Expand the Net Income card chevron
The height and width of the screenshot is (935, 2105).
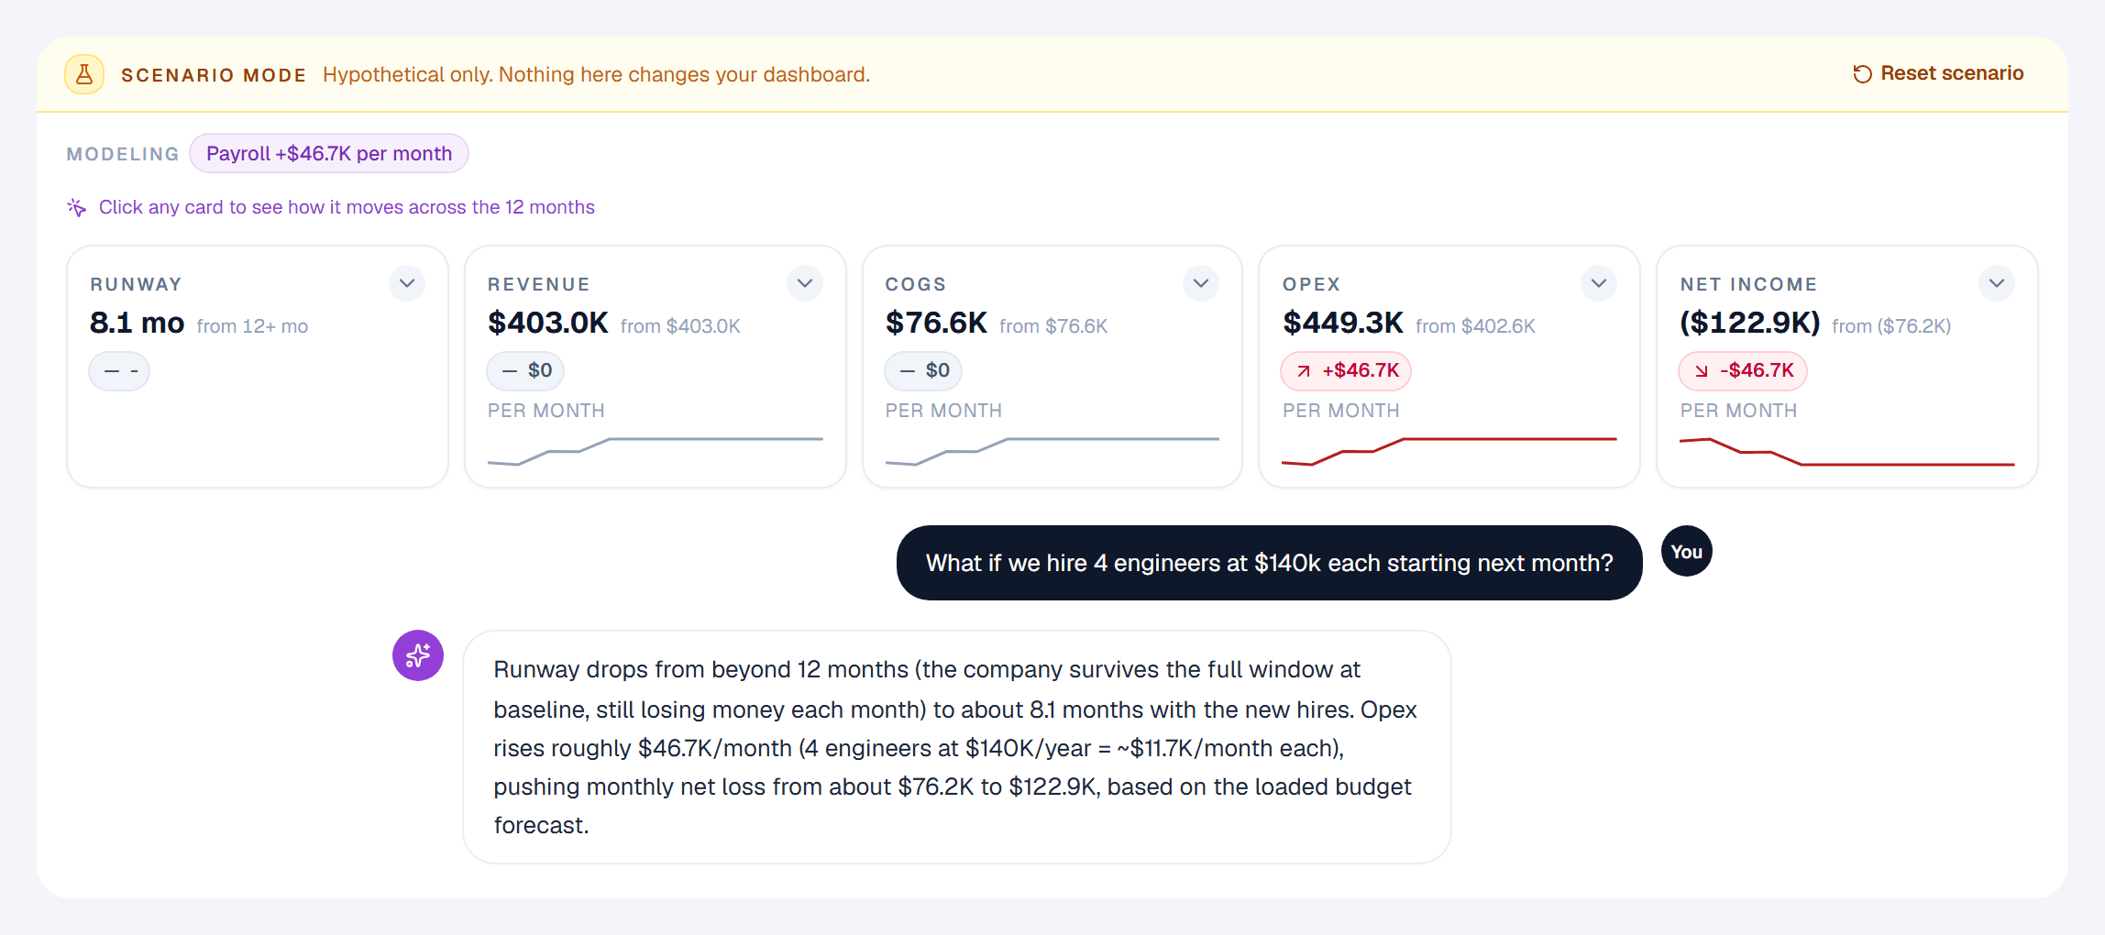(1997, 283)
